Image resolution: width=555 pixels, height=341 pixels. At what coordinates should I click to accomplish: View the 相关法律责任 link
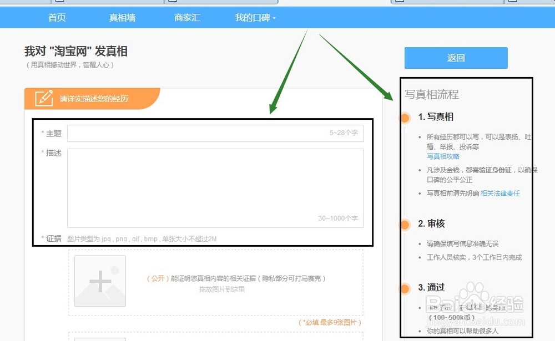click(x=500, y=193)
